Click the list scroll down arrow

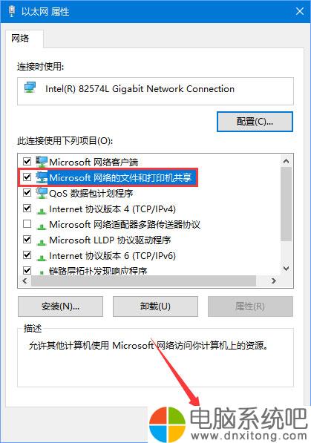point(286,268)
